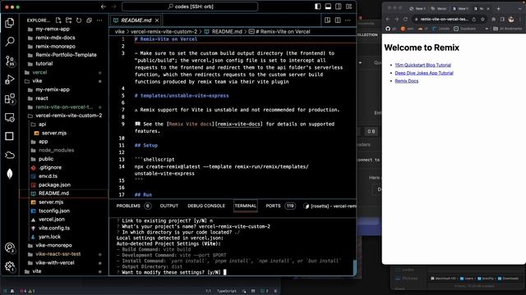Expand the react folder
The height and width of the screenshot is (295, 526).
click(64, 98)
